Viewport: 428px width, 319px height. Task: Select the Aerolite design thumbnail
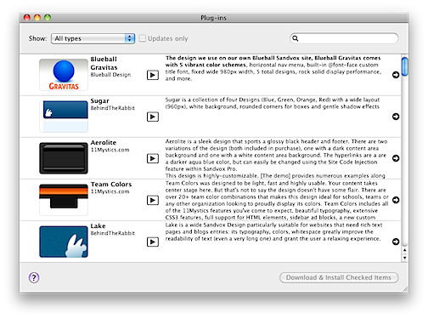click(64, 158)
